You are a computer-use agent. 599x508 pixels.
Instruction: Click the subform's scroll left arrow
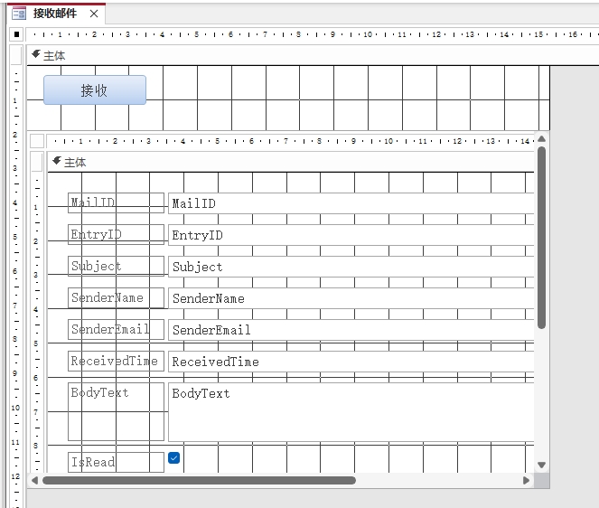pyautogui.click(x=34, y=481)
